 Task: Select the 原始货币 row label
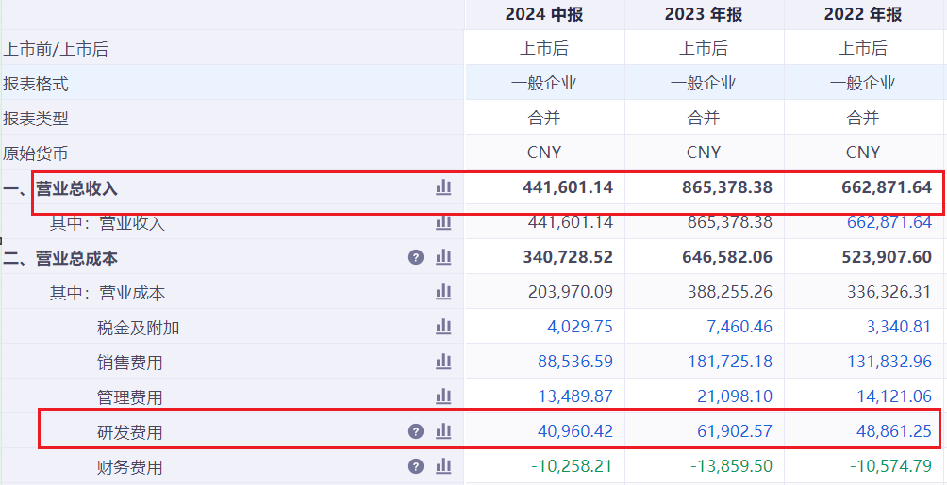[x=36, y=154]
